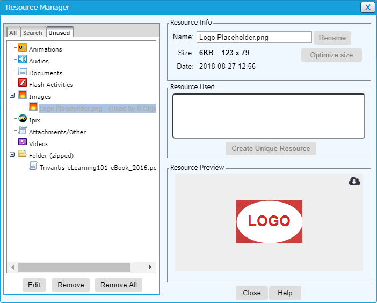Image resolution: width=377 pixels, height=303 pixels.
Task: Click the Edit button
Action: pos(34,285)
